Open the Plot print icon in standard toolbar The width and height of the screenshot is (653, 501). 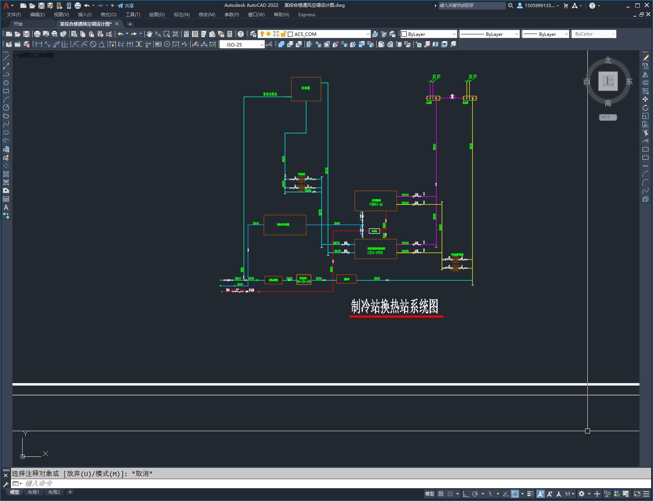click(37, 34)
